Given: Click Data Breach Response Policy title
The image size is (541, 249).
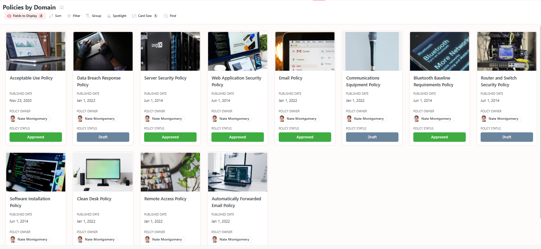Looking at the screenshot, I should [99, 82].
